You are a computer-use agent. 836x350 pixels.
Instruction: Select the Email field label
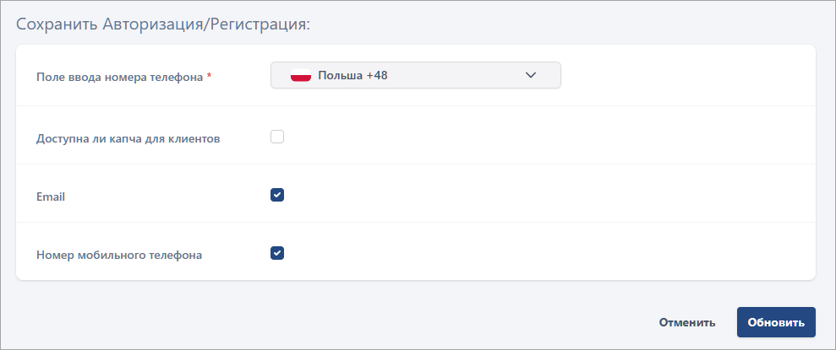click(x=51, y=197)
